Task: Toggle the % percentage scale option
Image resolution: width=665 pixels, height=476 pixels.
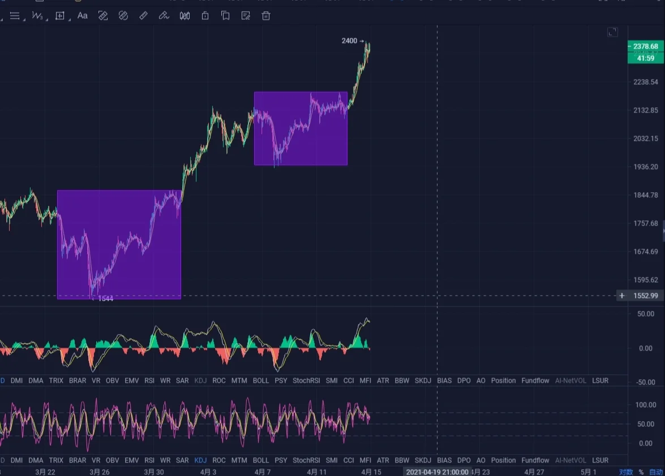Action: 641,472
